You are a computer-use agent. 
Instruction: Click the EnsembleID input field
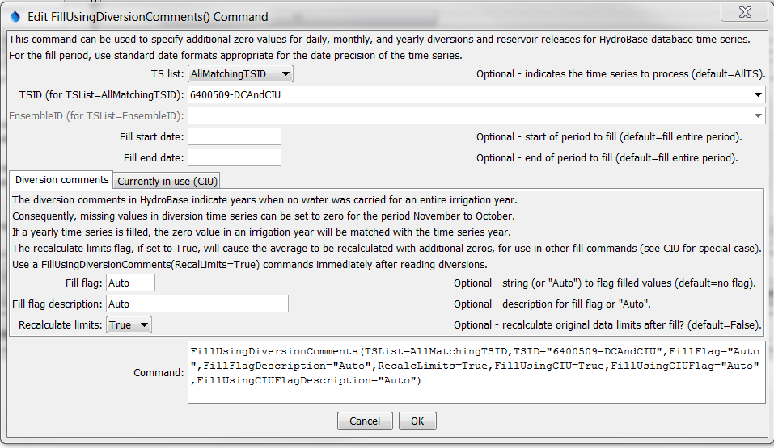pos(469,115)
